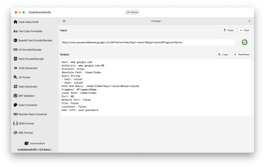Open XML Format tool
This screenshot has height=167, width=265.
[x=26, y=133]
